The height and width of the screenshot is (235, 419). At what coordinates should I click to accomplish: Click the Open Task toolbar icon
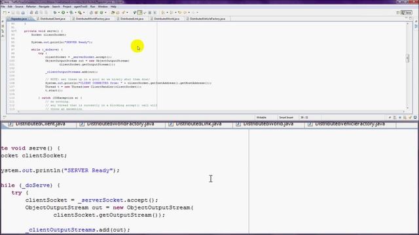pos(118,12)
